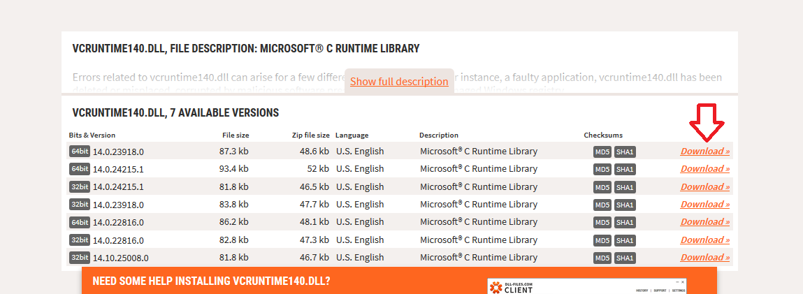Click the 32bit badge for version 14.10.25008.0
This screenshot has width=803, height=294.
coord(79,257)
